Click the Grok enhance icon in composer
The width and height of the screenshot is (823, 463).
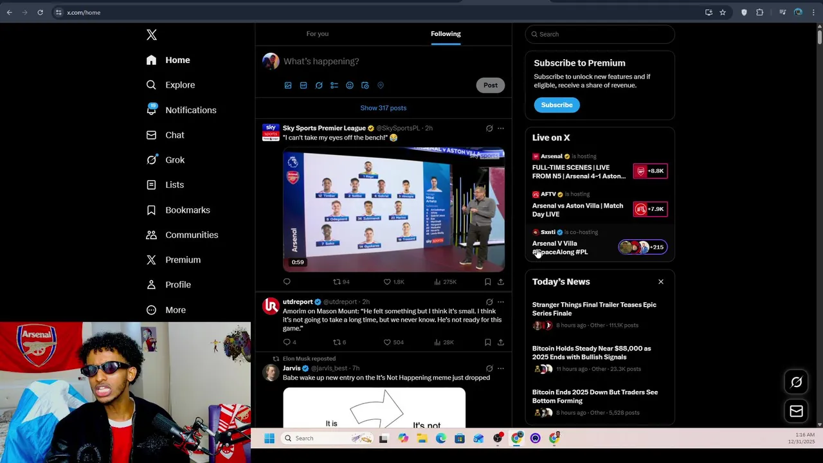click(319, 86)
